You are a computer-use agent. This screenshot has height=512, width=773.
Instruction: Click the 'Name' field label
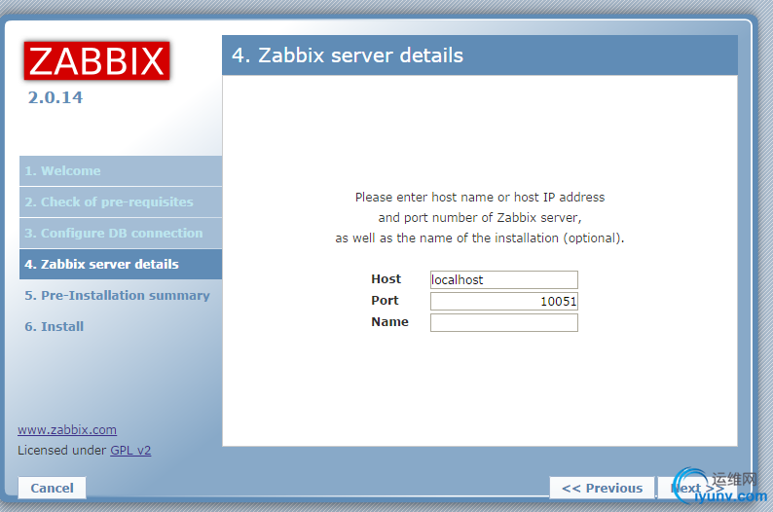[x=389, y=322]
